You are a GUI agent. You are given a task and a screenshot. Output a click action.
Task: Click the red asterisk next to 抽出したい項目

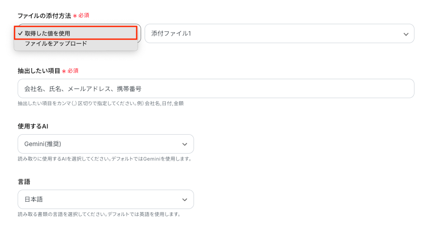(x=64, y=71)
